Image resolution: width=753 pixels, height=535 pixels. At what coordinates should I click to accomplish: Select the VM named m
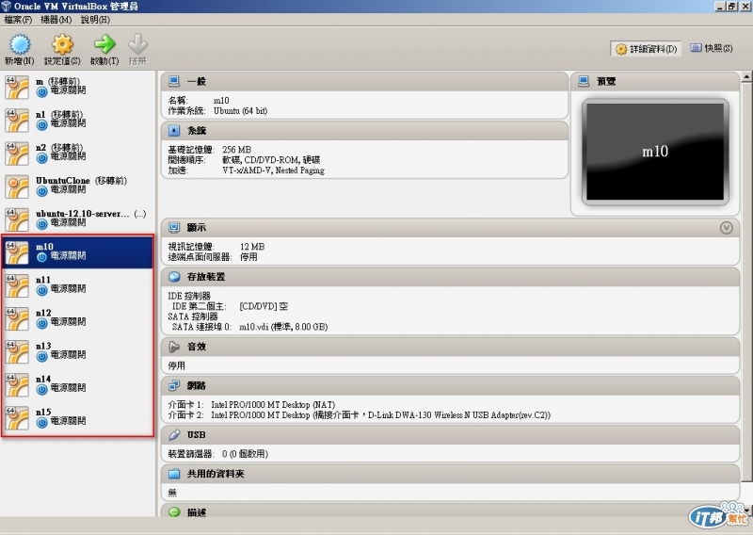pos(78,87)
